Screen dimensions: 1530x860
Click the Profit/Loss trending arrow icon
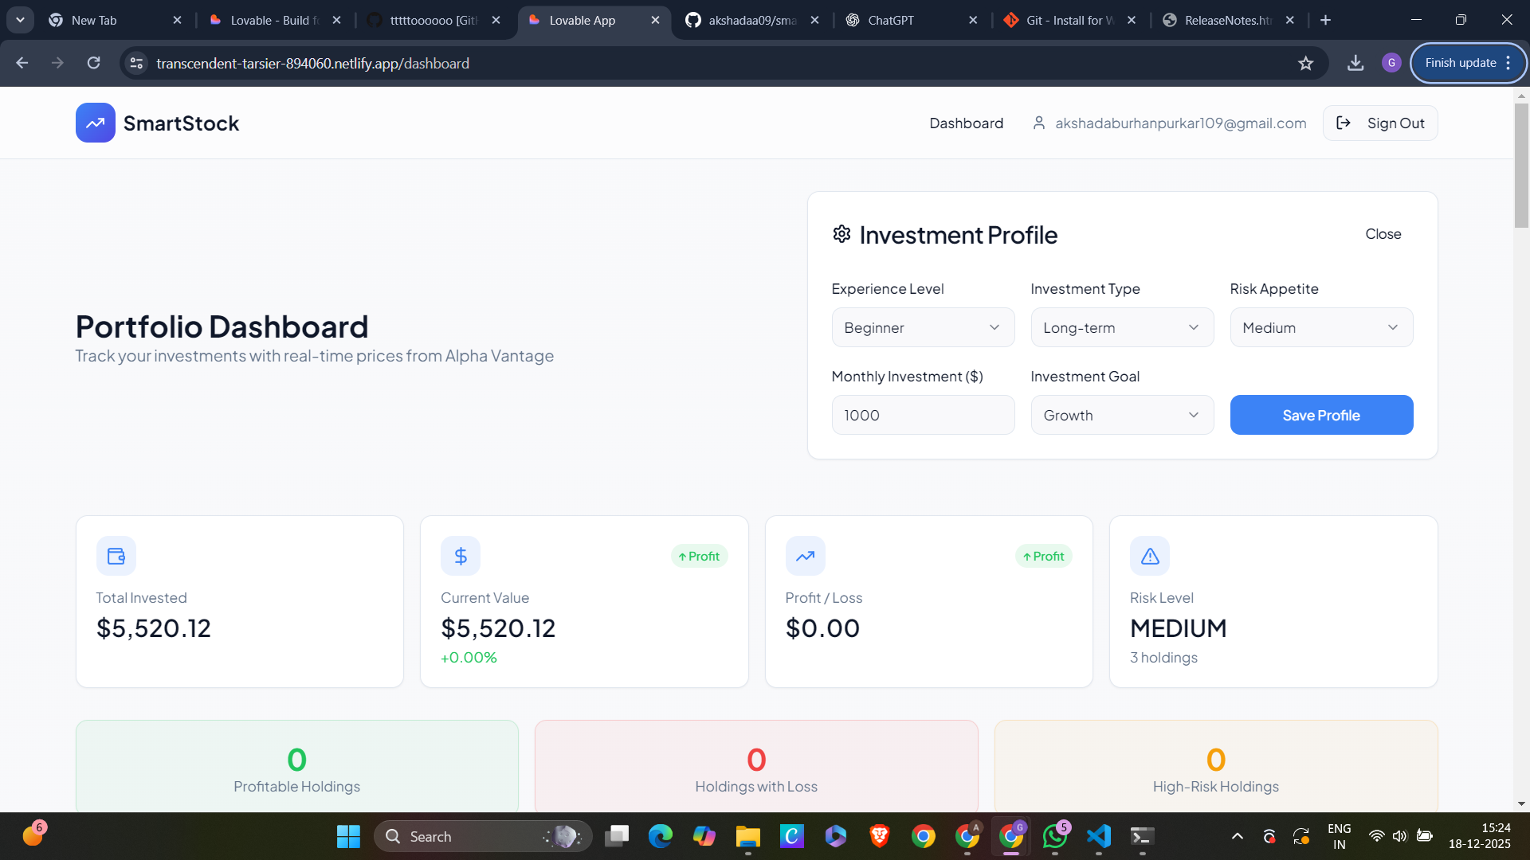point(805,556)
